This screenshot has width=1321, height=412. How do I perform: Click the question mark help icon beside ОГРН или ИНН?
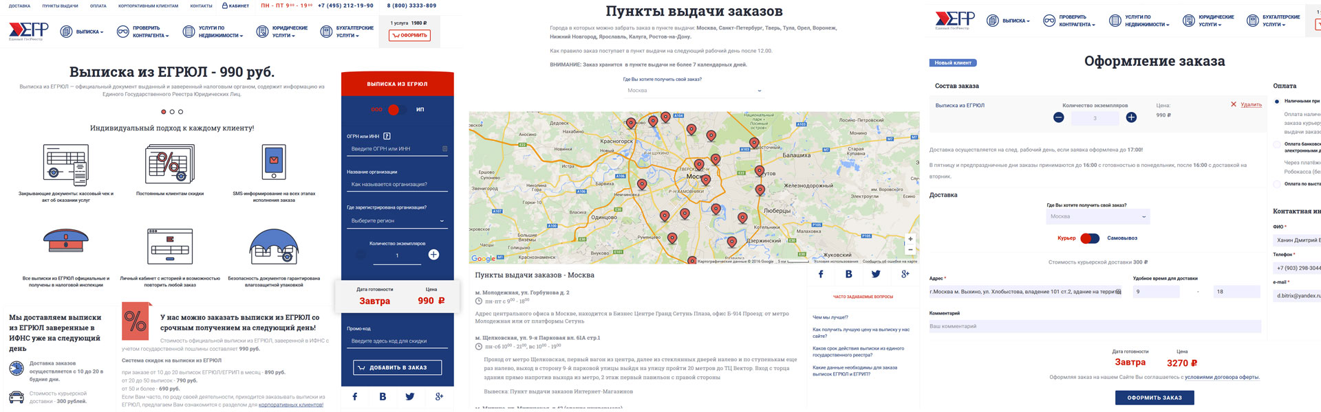[x=387, y=136]
